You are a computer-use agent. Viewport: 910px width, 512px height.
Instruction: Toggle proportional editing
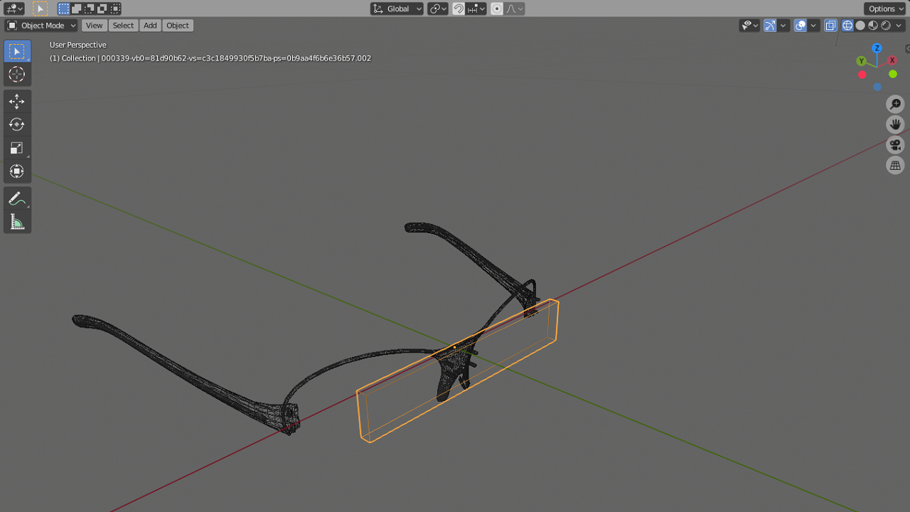(x=497, y=9)
